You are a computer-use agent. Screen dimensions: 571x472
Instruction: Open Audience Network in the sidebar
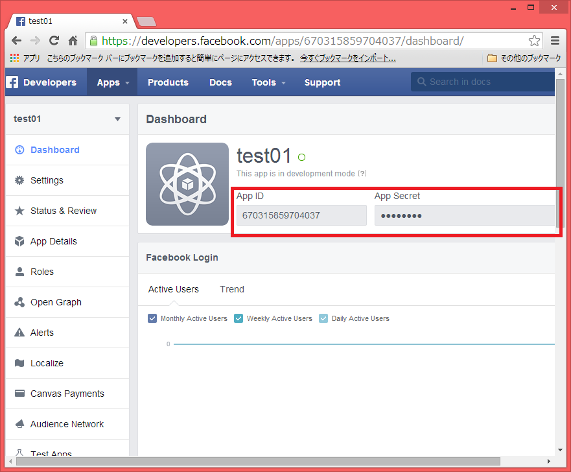pyautogui.click(x=67, y=424)
